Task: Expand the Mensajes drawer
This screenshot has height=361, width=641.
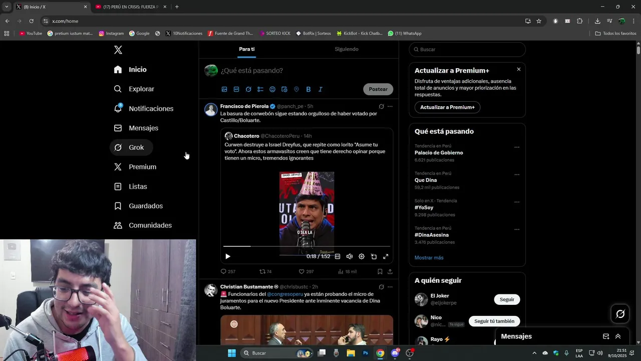Action: [x=618, y=336]
